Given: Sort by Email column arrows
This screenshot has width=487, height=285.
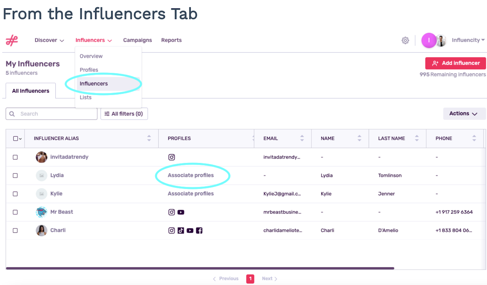Looking at the screenshot, I should [302, 138].
